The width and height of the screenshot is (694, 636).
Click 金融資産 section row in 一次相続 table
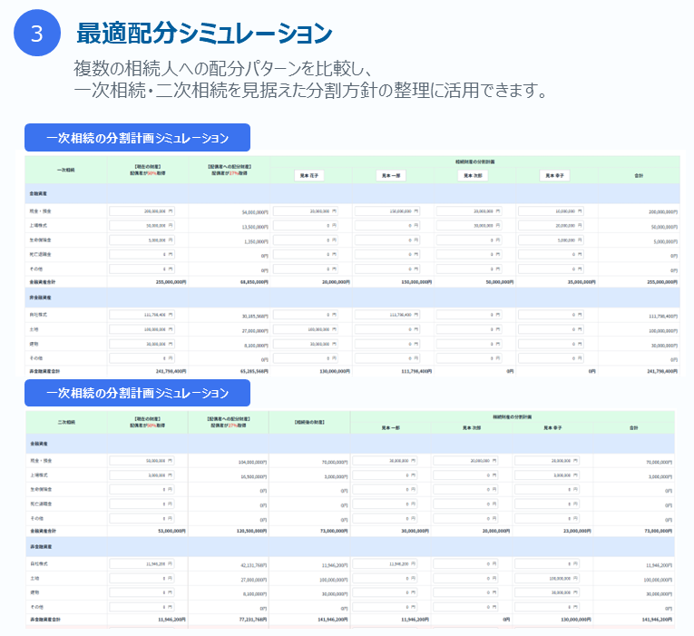click(352, 194)
